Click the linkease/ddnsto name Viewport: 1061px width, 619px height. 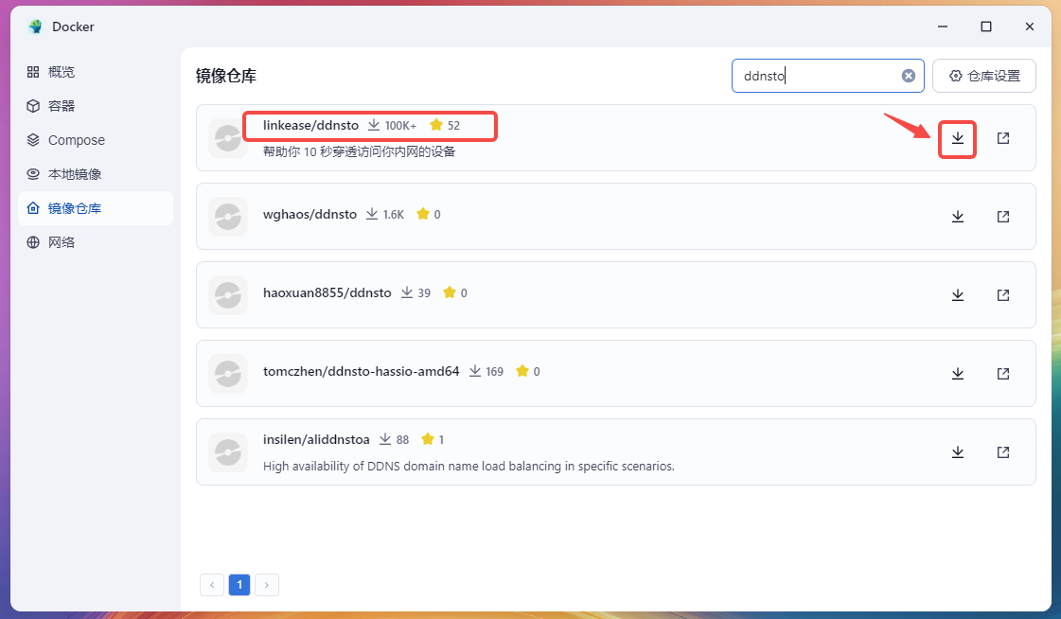310,125
